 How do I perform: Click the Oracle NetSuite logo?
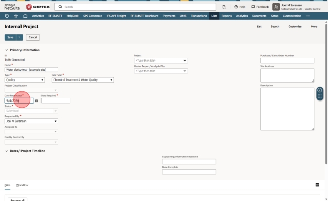tap(12, 7)
